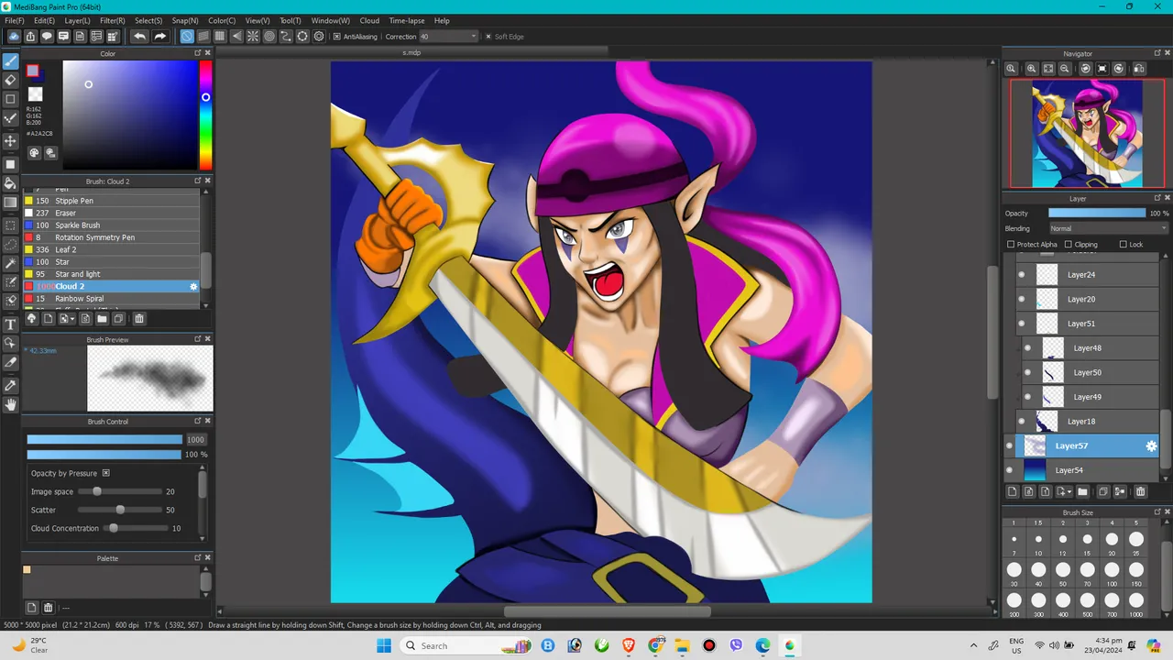Enable Protect Alpha checkbox

(x=1011, y=245)
